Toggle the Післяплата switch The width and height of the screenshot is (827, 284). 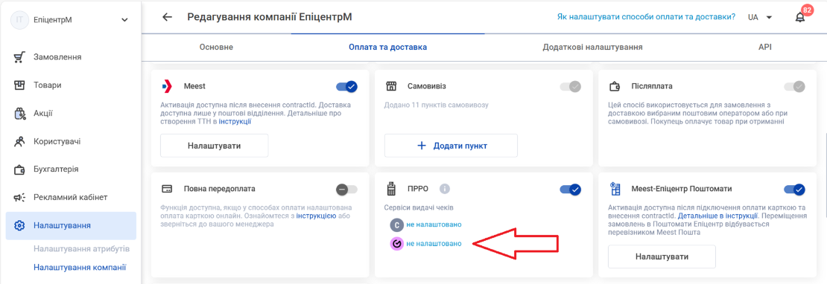click(793, 87)
